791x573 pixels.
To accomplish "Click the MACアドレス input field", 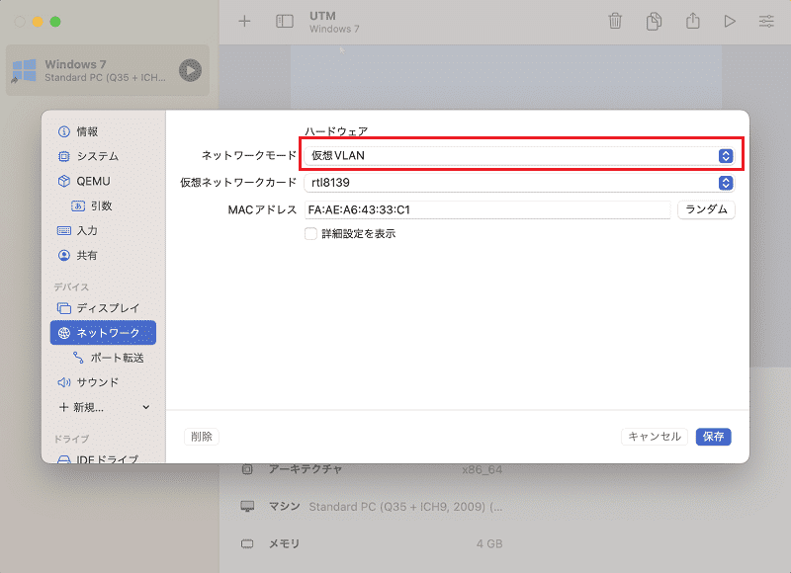I will point(487,209).
